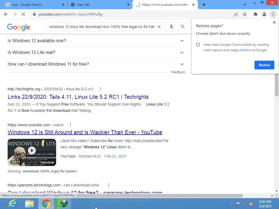Click the Chrome taskbar button
Viewport: 279px width, 209px height.
pos(46,204)
